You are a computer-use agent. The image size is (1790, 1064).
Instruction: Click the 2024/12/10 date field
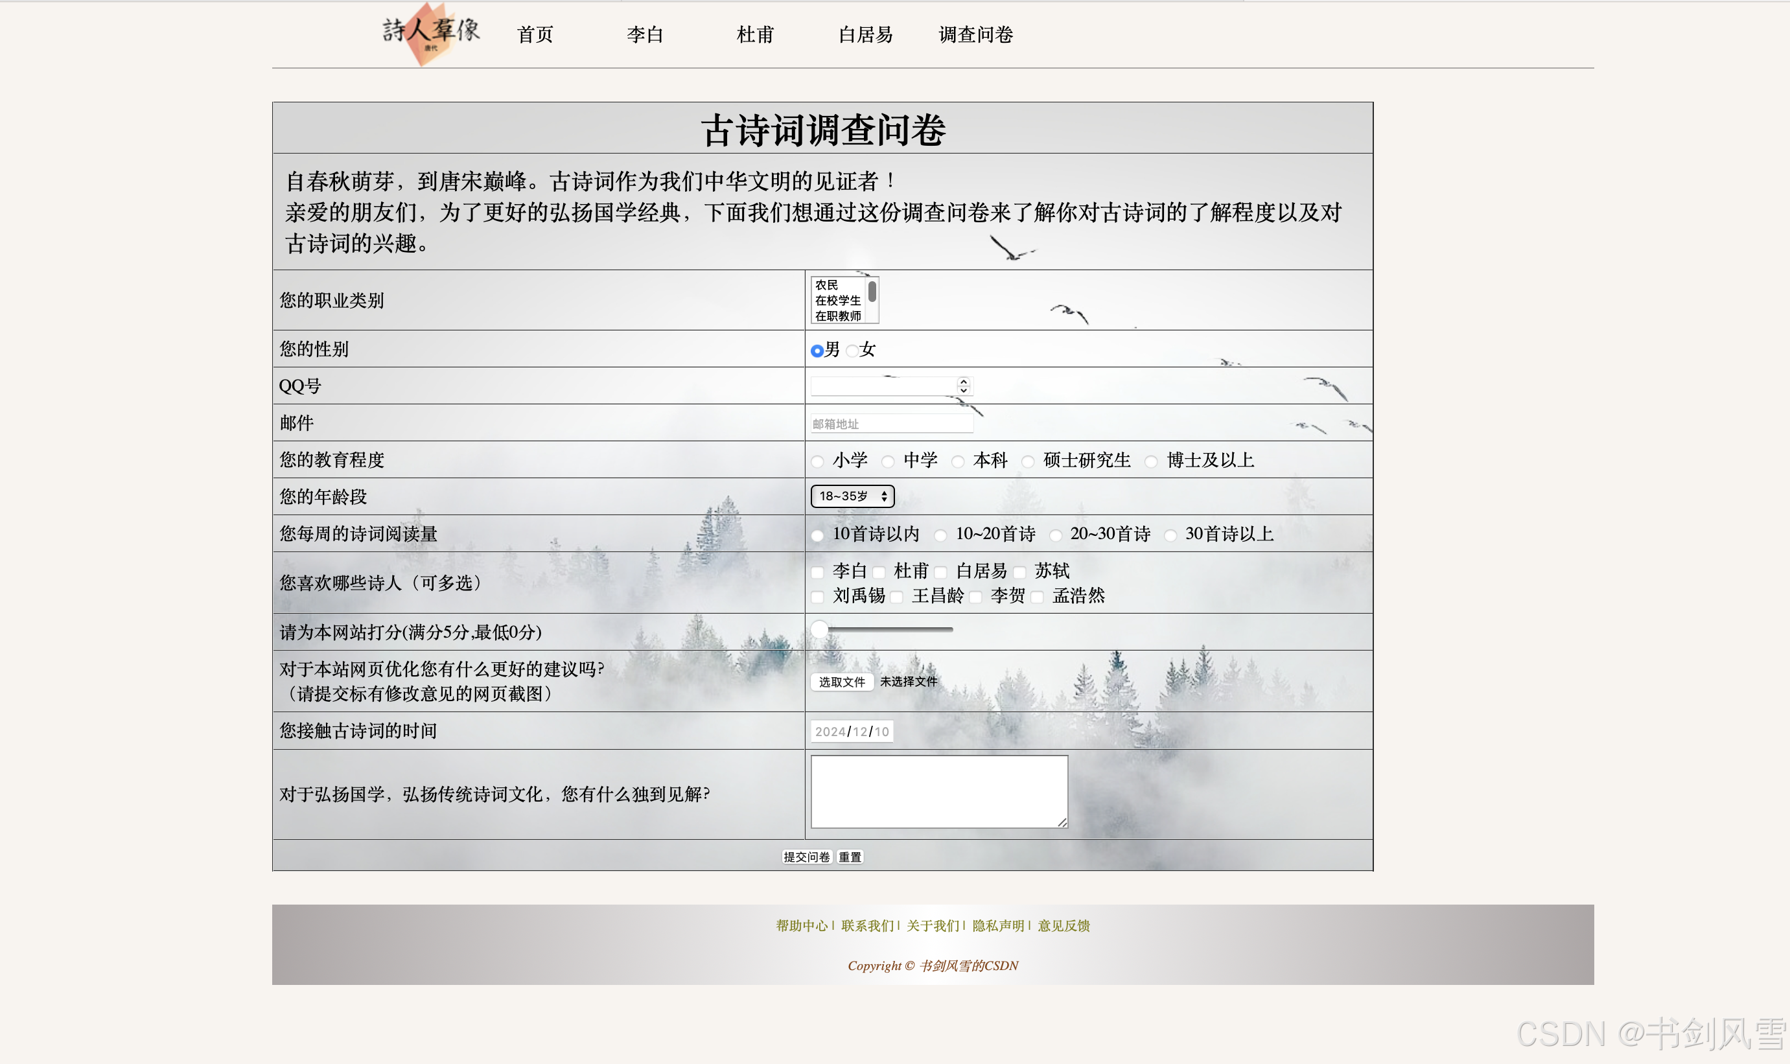pyautogui.click(x=852, y=732)
